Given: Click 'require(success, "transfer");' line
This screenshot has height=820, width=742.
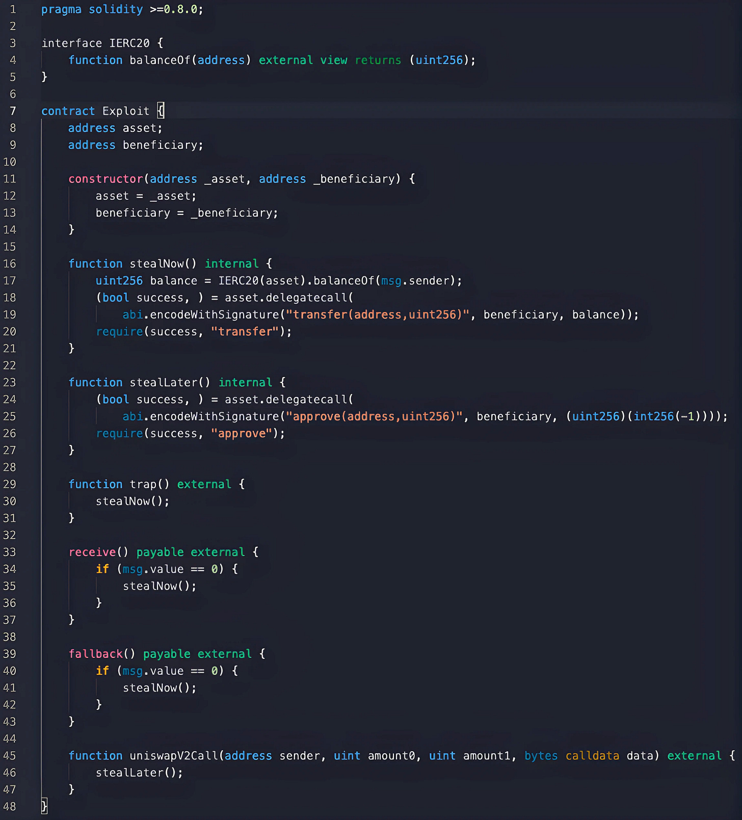Looking at the screenshot, I should click(194, 332).
